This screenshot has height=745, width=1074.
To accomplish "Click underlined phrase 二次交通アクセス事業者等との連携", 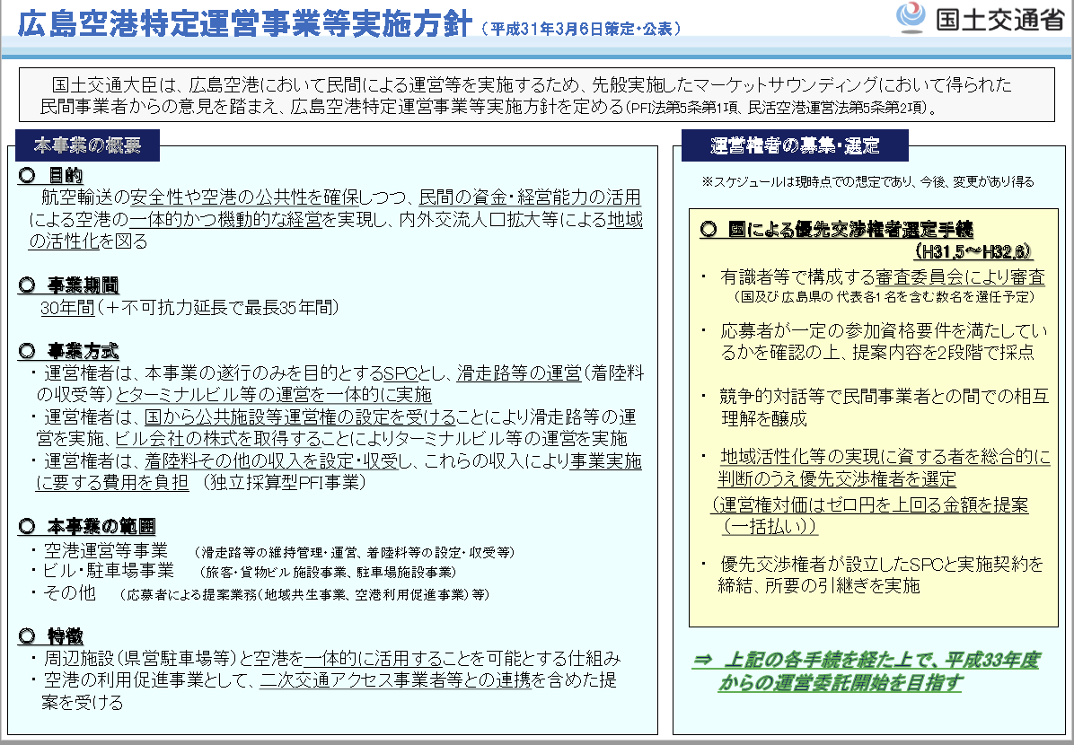I will coord(395,680).
